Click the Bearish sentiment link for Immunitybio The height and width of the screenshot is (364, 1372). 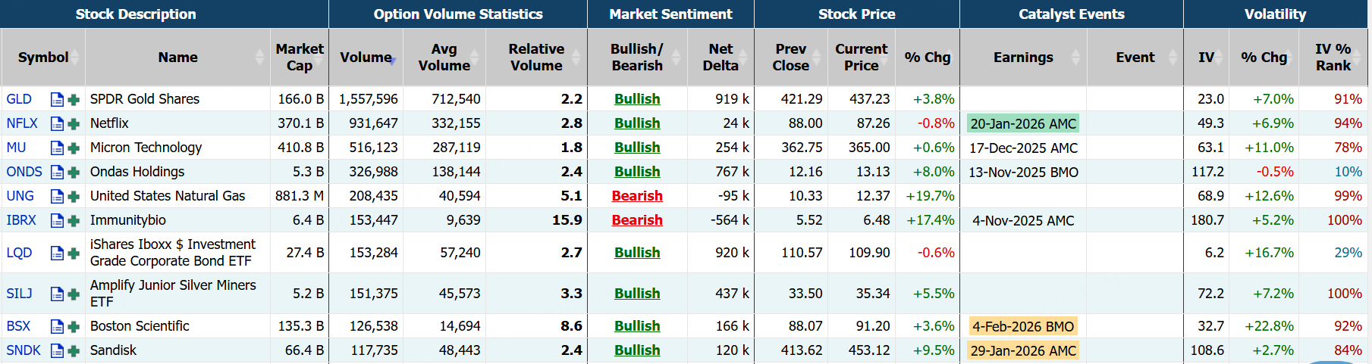637,220
